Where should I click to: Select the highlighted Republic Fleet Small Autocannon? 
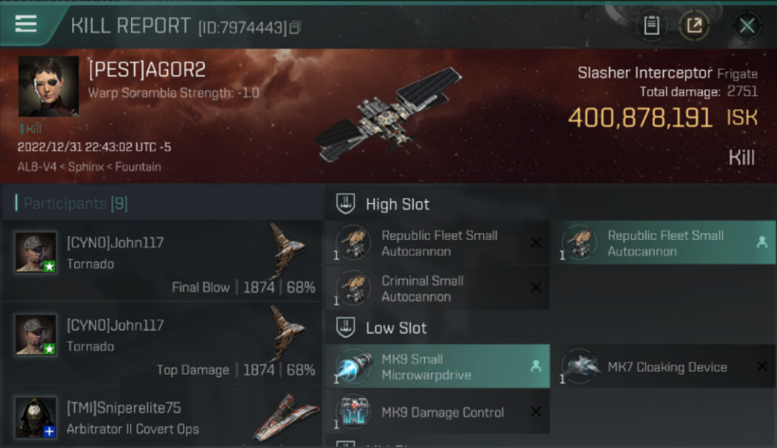663,243
